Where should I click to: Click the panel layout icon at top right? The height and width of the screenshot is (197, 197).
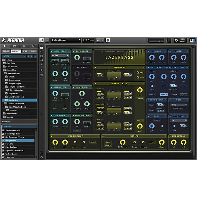tap(192, 40)
